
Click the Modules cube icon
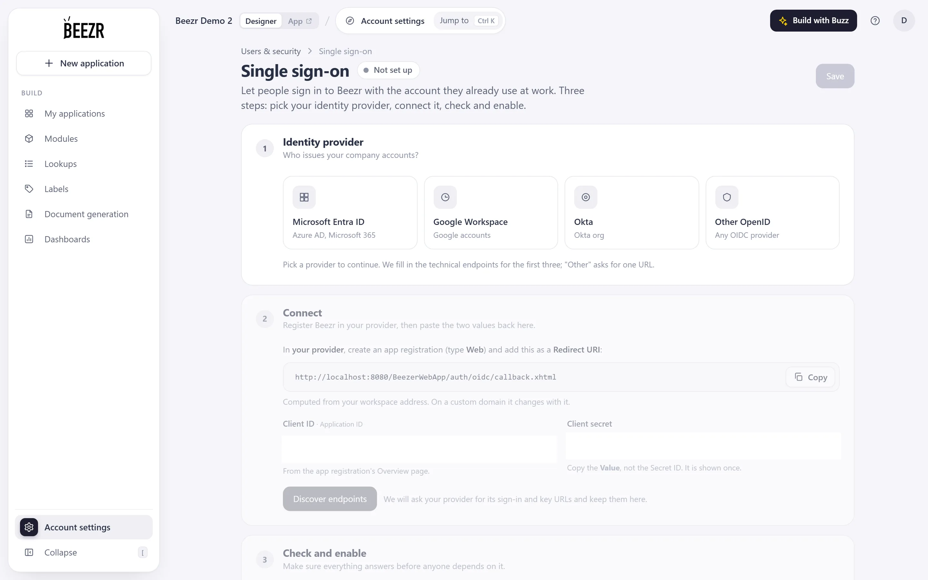click(29, 139)
